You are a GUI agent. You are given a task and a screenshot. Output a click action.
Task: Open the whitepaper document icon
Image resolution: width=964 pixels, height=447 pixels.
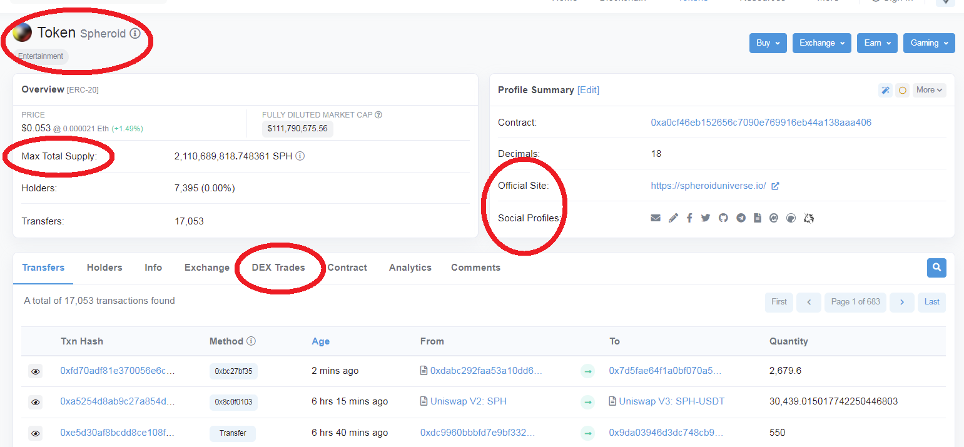[x=758, y=218]
